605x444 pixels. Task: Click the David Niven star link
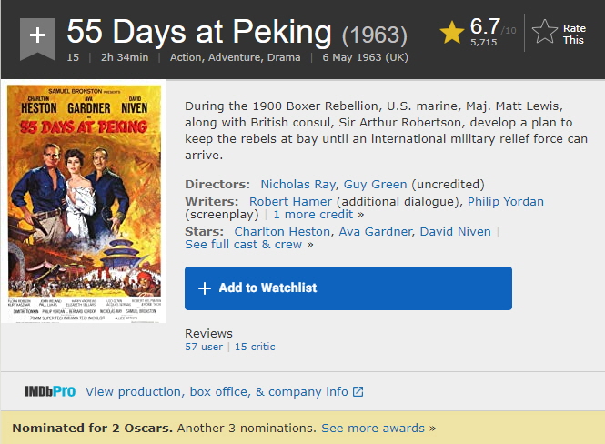click(x=455, y=231)
